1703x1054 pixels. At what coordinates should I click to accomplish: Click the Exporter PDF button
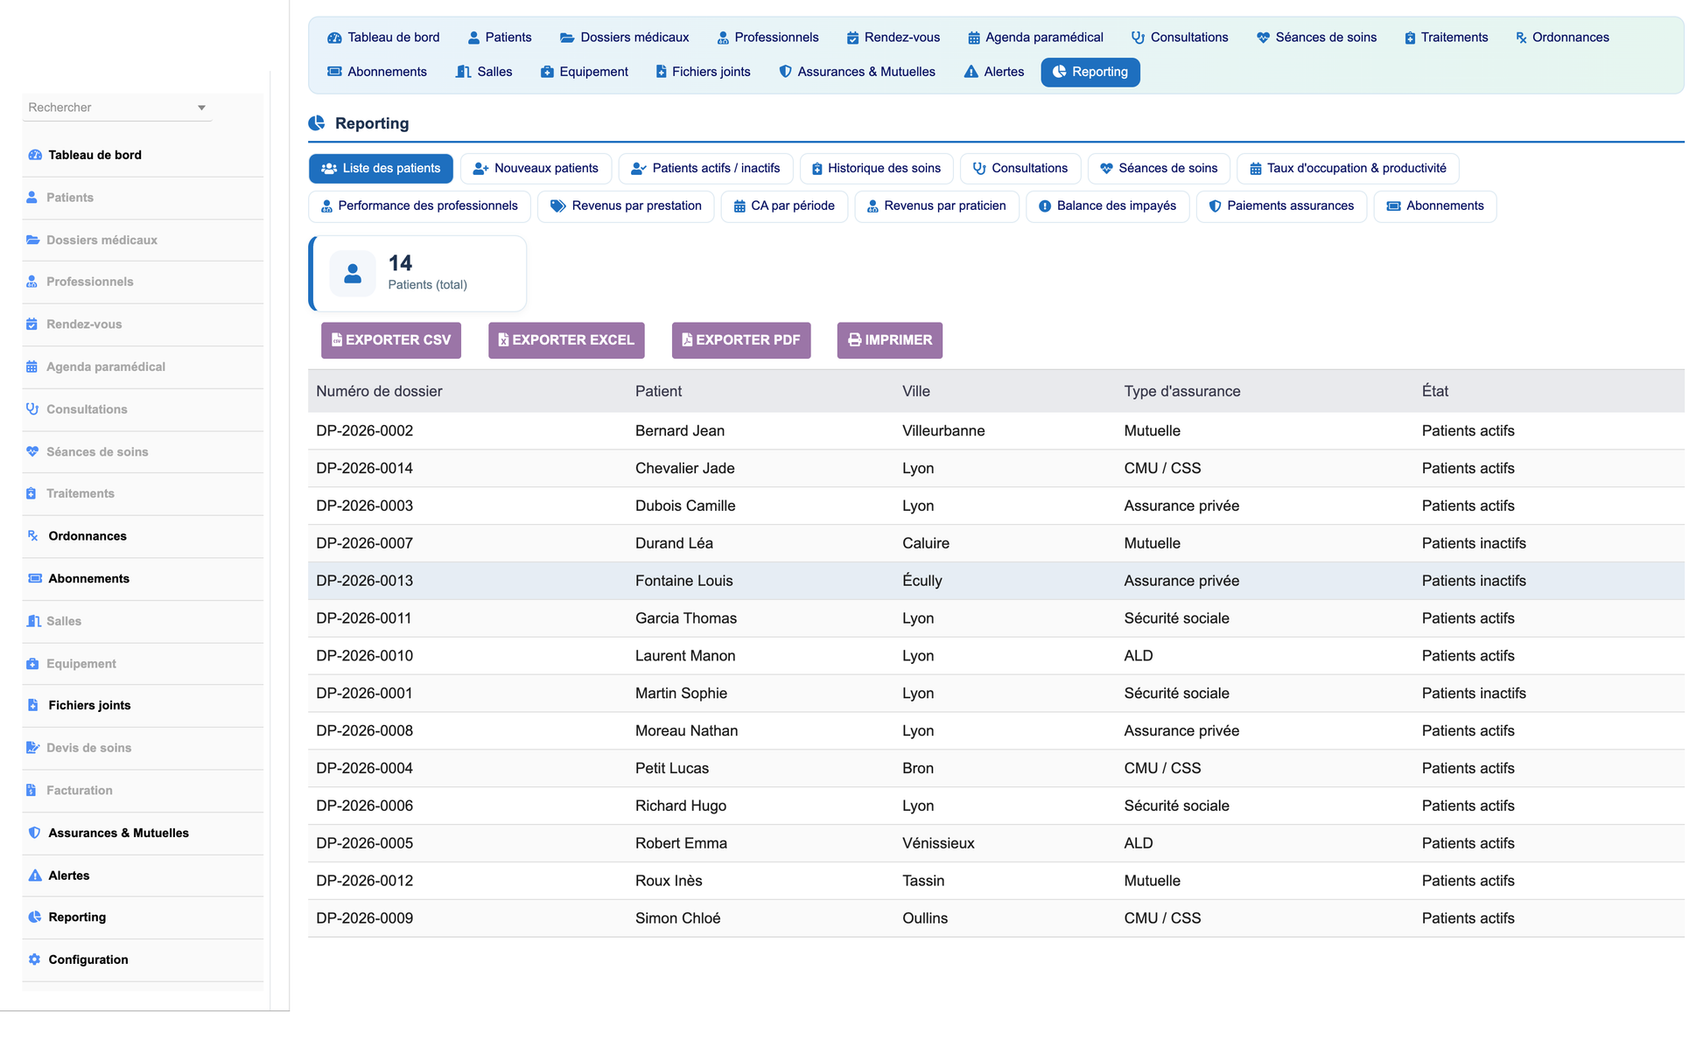[741, 340]
